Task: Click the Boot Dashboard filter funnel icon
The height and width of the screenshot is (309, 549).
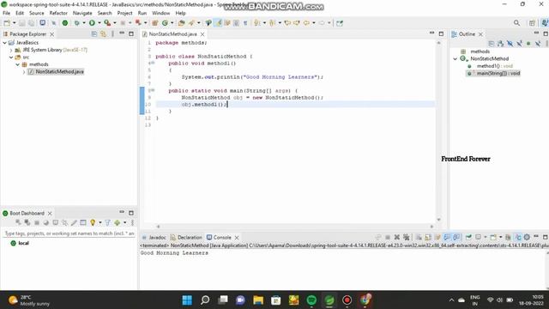Action: 107,222
